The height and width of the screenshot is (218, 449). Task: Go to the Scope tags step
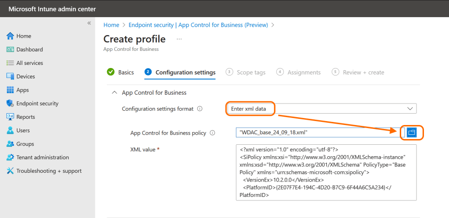click(246, 72)
